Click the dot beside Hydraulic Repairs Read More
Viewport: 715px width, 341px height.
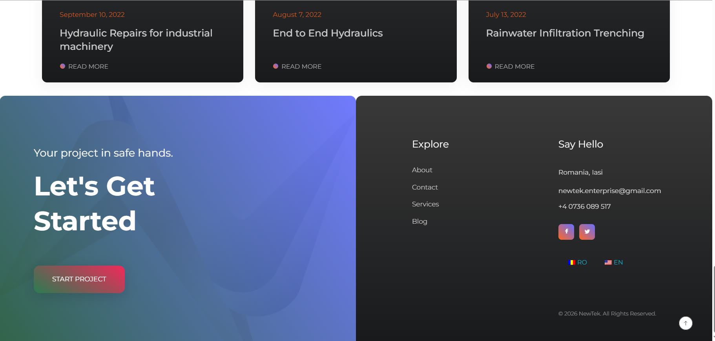coord(62,66)
